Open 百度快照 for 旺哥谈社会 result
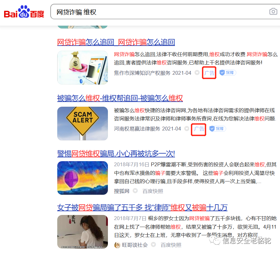 (x=171, y=245)
